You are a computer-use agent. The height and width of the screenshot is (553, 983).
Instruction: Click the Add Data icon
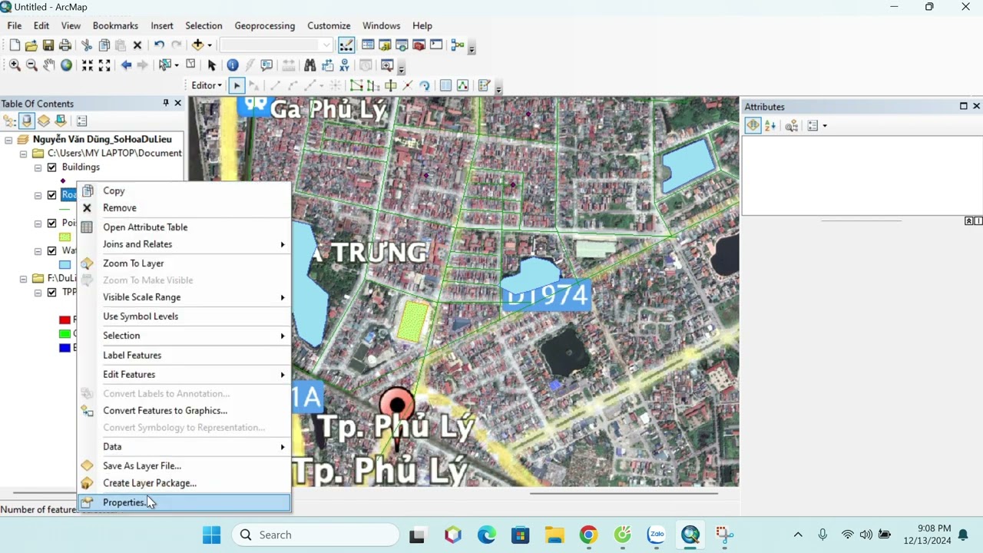(197, 45)
